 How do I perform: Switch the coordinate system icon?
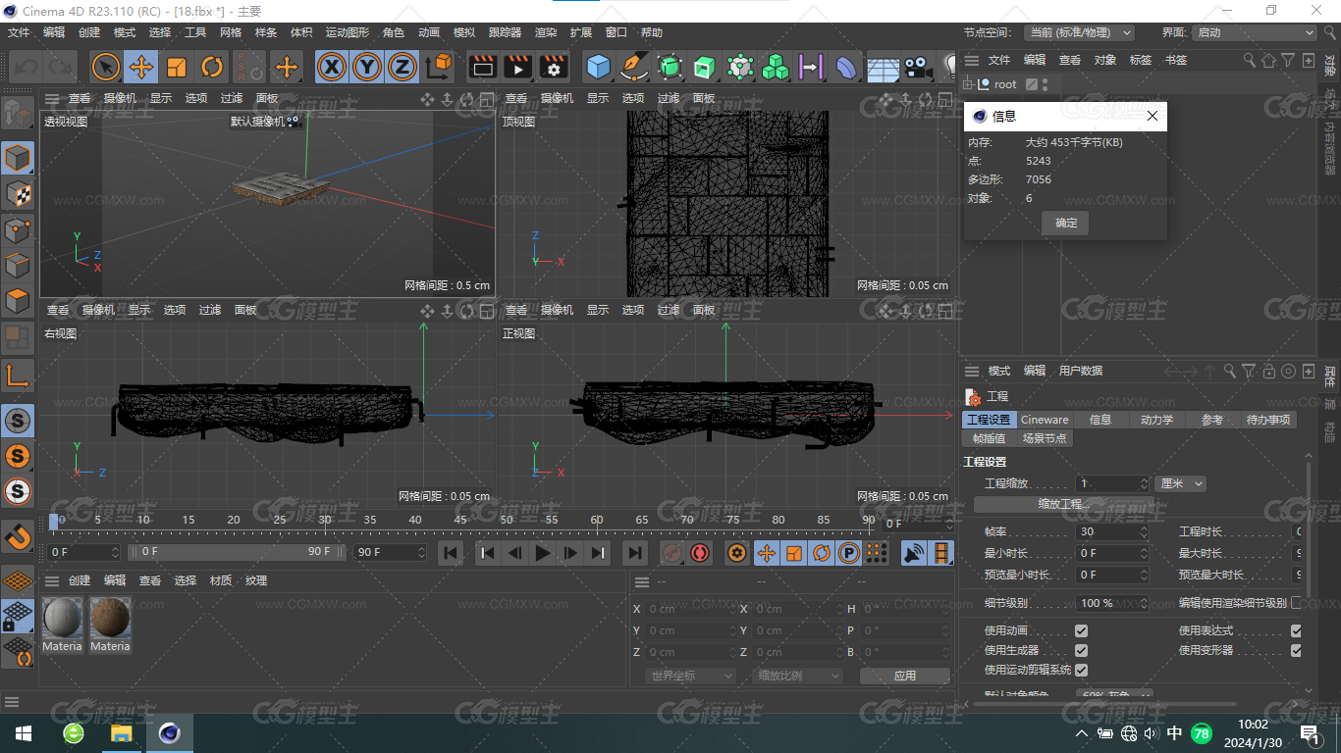pyautogui.click(x=439, y=67)
